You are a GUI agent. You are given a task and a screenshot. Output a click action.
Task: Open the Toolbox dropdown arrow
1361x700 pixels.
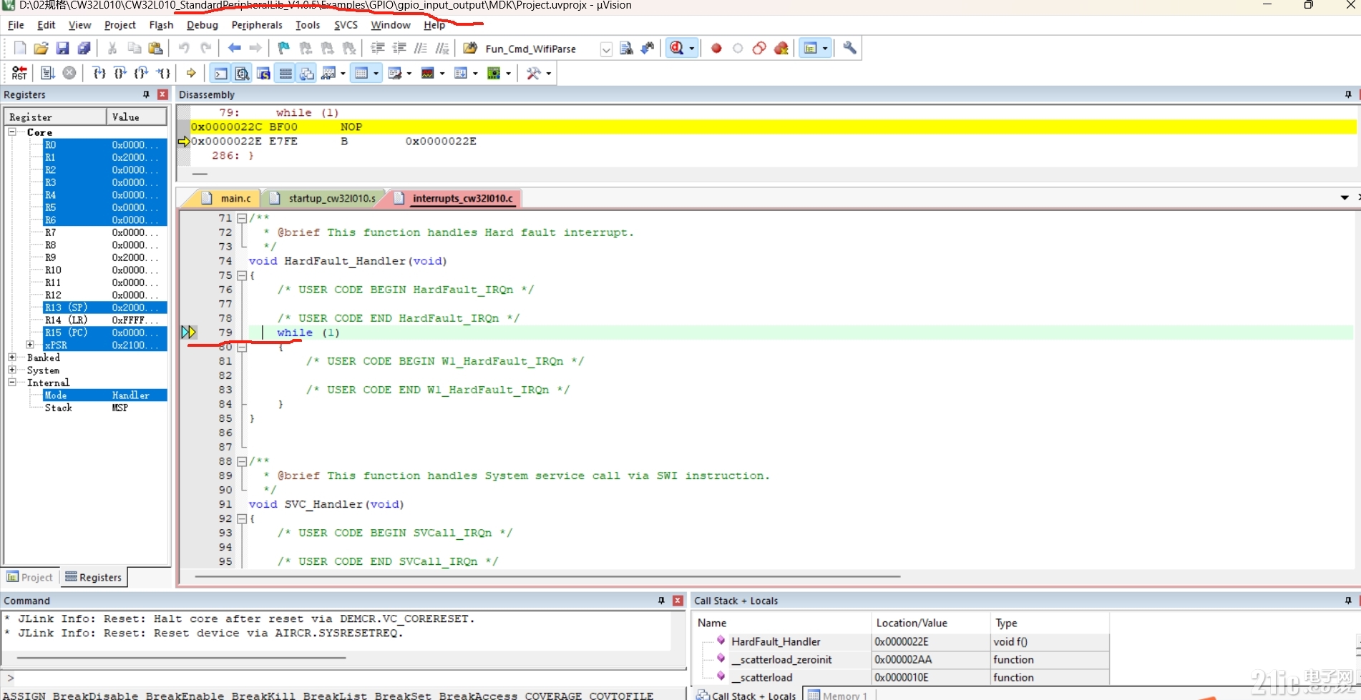pyautogui.click(x=549, y=73)
